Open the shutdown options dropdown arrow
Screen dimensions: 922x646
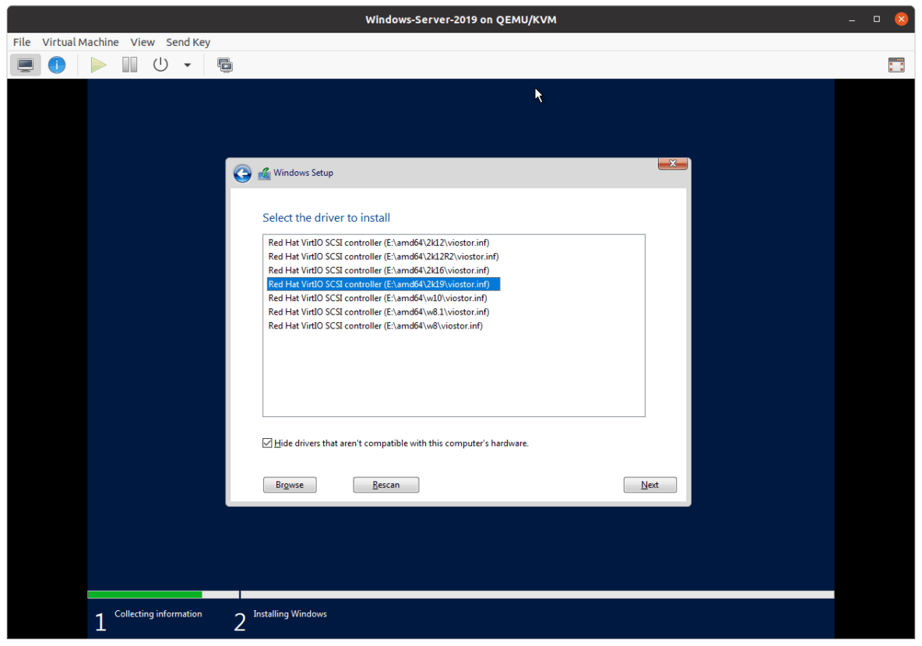click(186, 65)
